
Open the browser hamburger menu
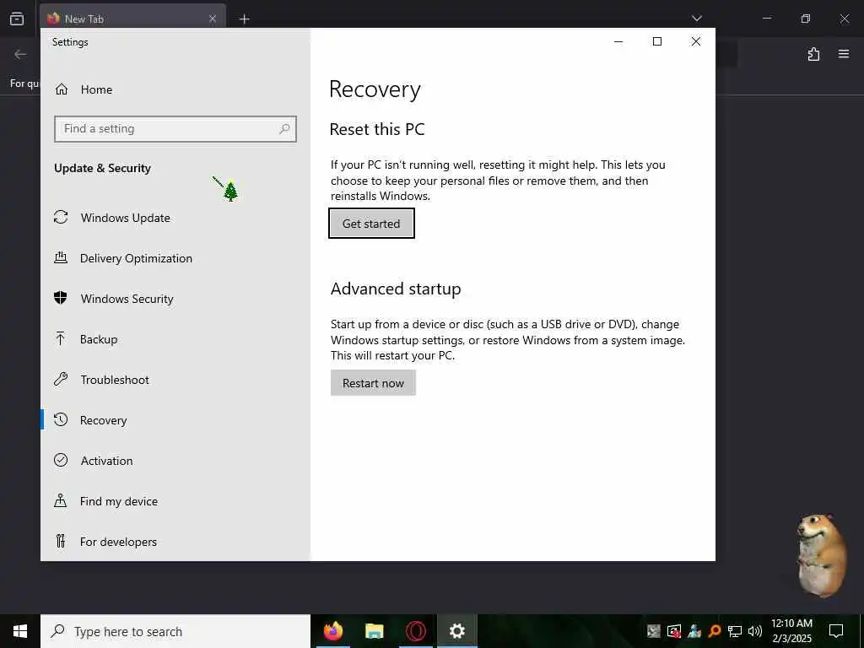[x=844, y=54]
